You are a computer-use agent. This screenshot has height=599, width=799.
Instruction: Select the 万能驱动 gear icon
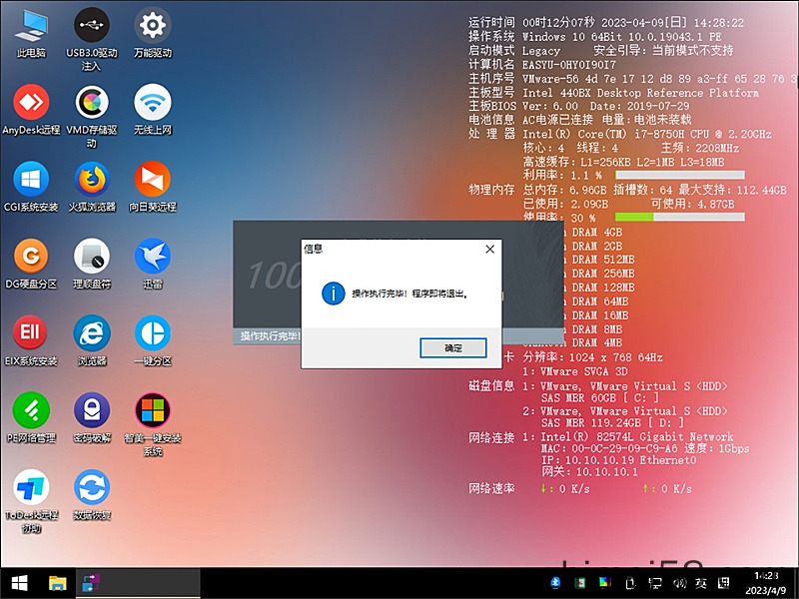click(153, 33)
